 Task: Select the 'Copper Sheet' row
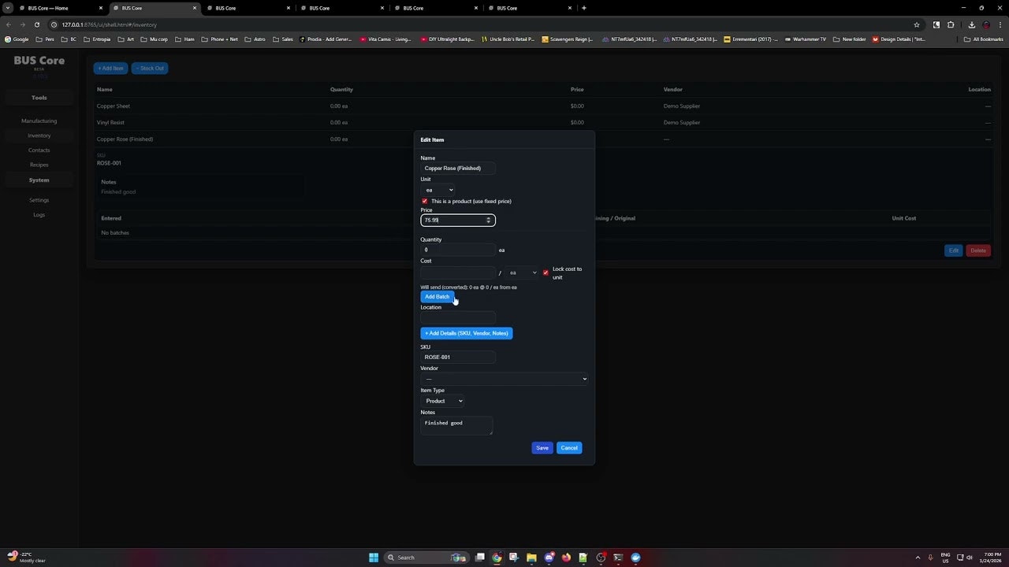(544, 106)
